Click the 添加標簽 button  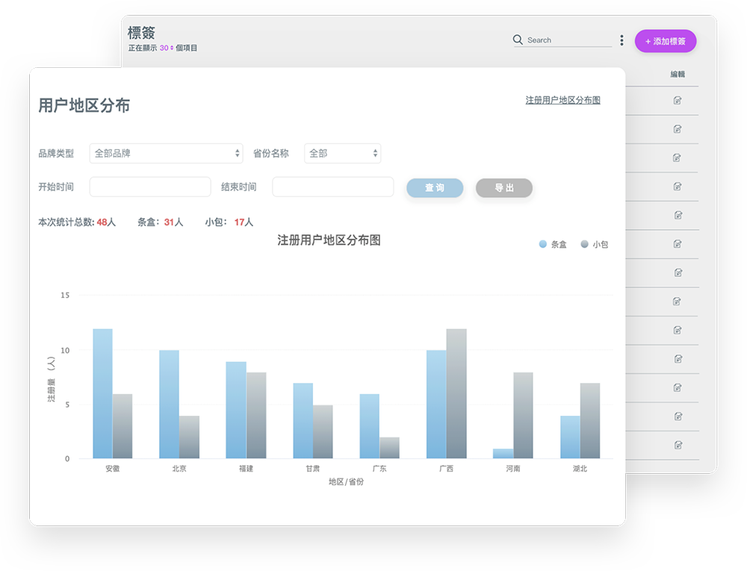click(x=665, y=41)
